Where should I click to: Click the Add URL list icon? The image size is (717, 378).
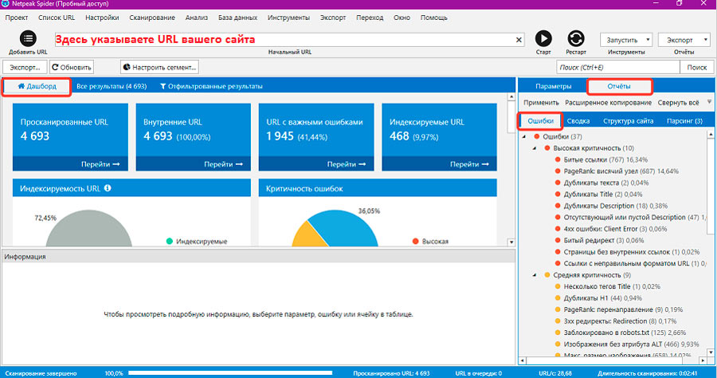point(28,38)
